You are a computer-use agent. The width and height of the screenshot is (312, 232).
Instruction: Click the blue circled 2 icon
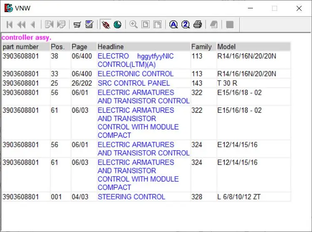pyautogui.click(x=186, y=25)
